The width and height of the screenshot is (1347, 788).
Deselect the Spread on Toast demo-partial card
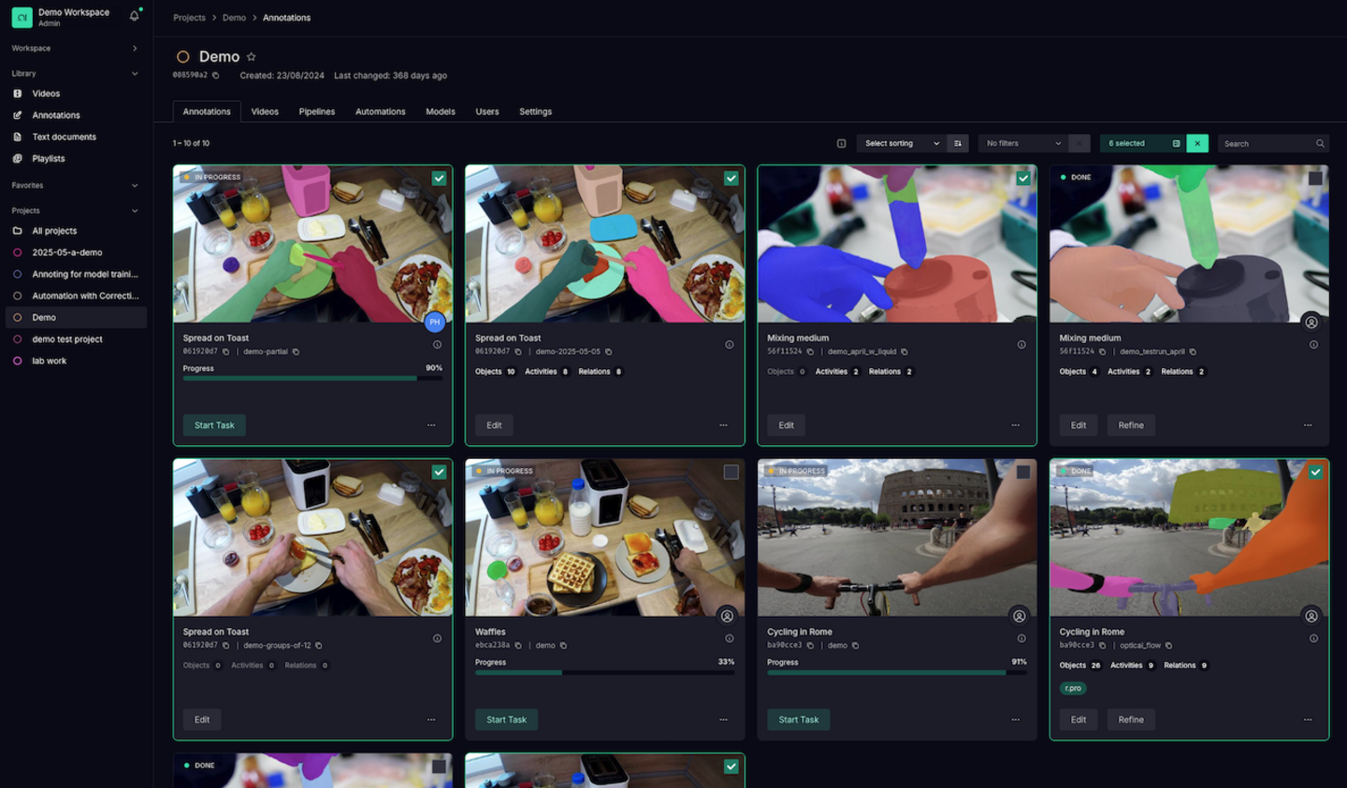point(439,178)
